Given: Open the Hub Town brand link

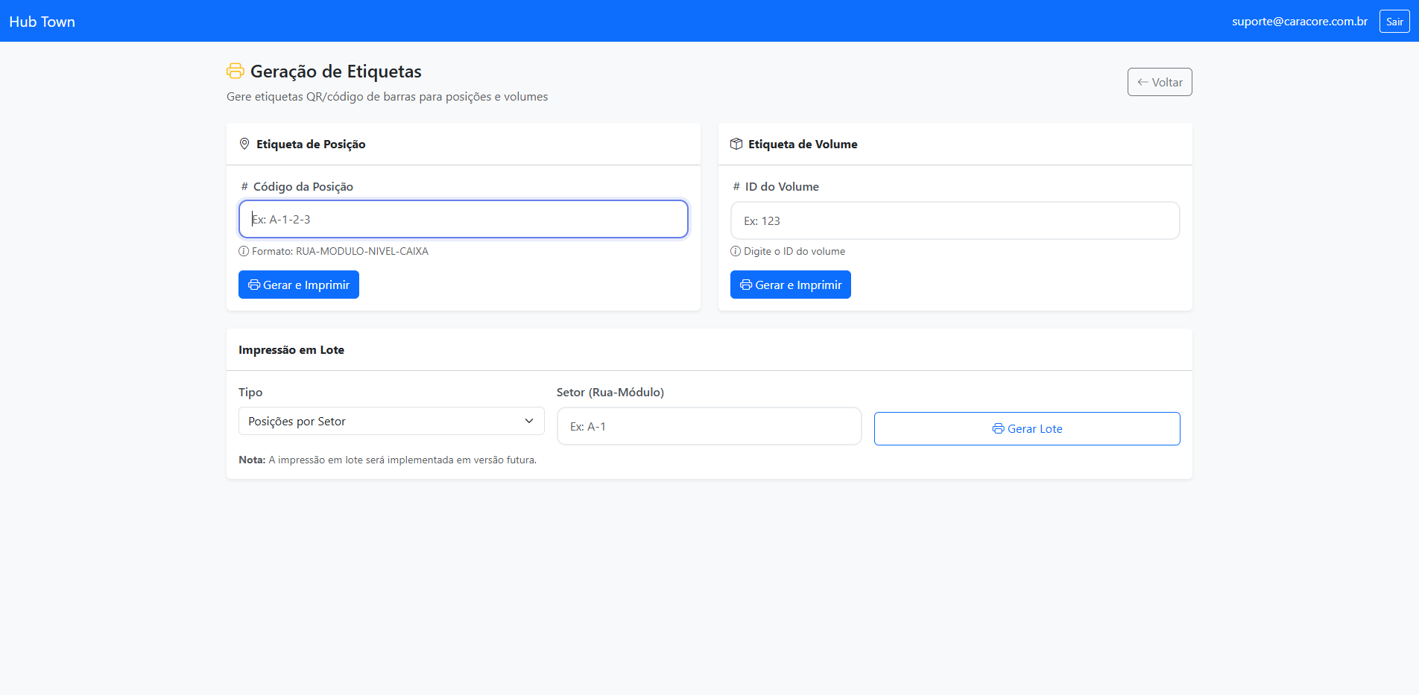Looking at the screenshot, I should click(x=42, y=22).
